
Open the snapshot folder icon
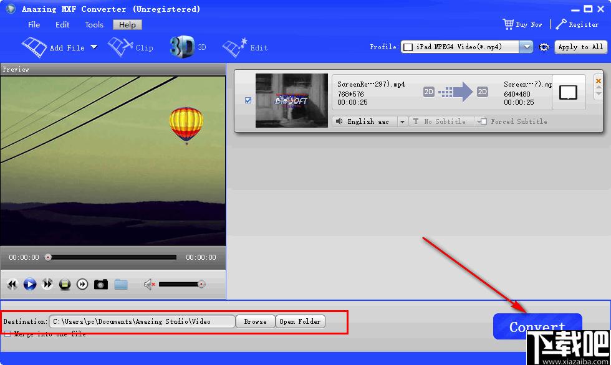pos(121,284)
